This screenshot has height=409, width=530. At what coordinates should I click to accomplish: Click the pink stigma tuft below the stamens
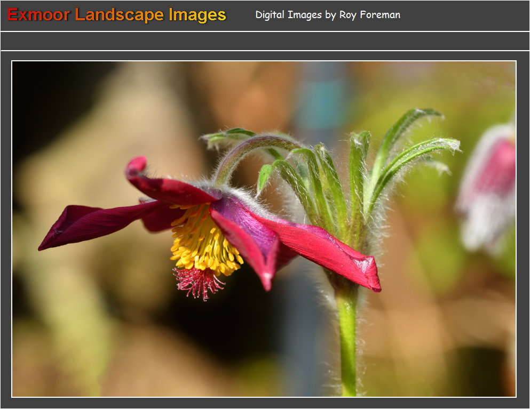point(200,282)
